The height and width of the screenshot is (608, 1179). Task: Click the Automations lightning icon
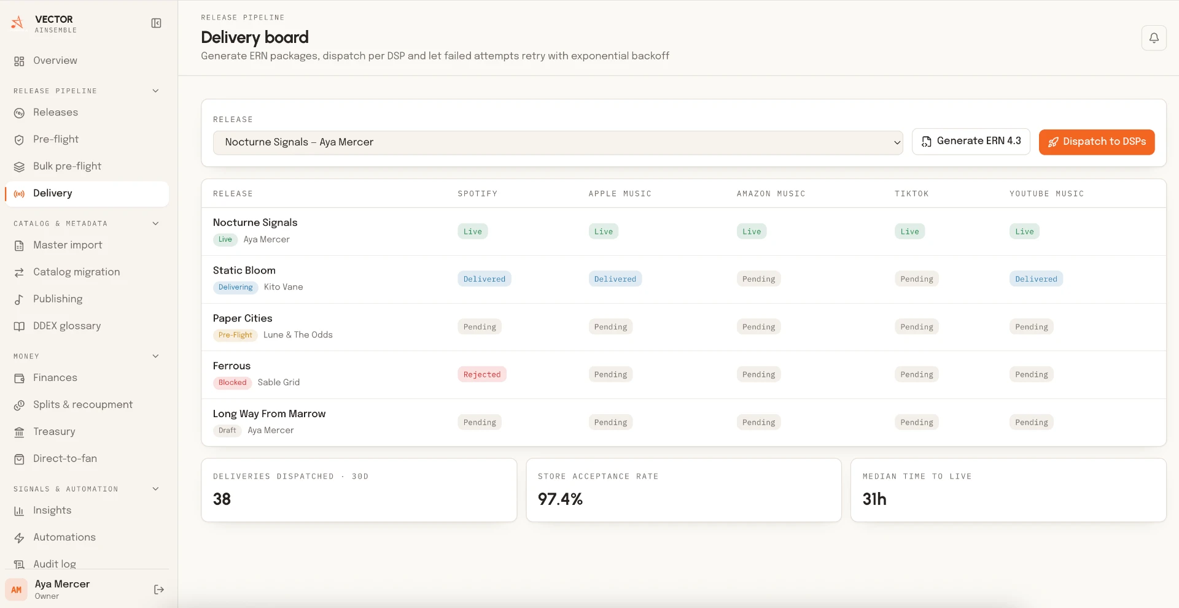click(x=19, y=537)
